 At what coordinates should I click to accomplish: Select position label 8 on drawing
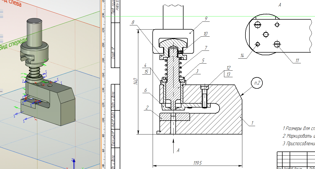pos(133,23)
